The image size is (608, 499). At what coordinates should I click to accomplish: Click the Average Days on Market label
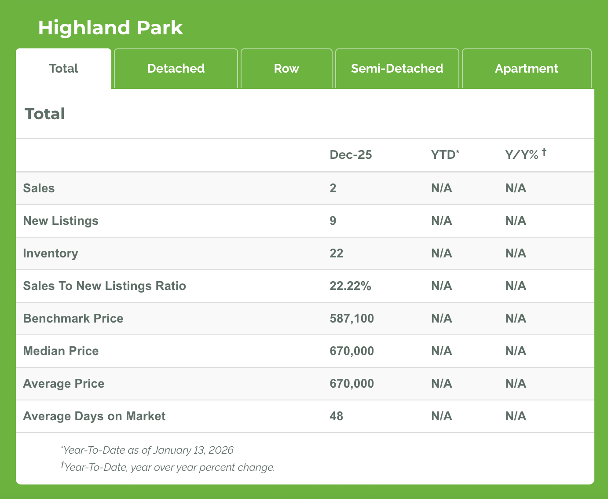click(x=94, y=416)
